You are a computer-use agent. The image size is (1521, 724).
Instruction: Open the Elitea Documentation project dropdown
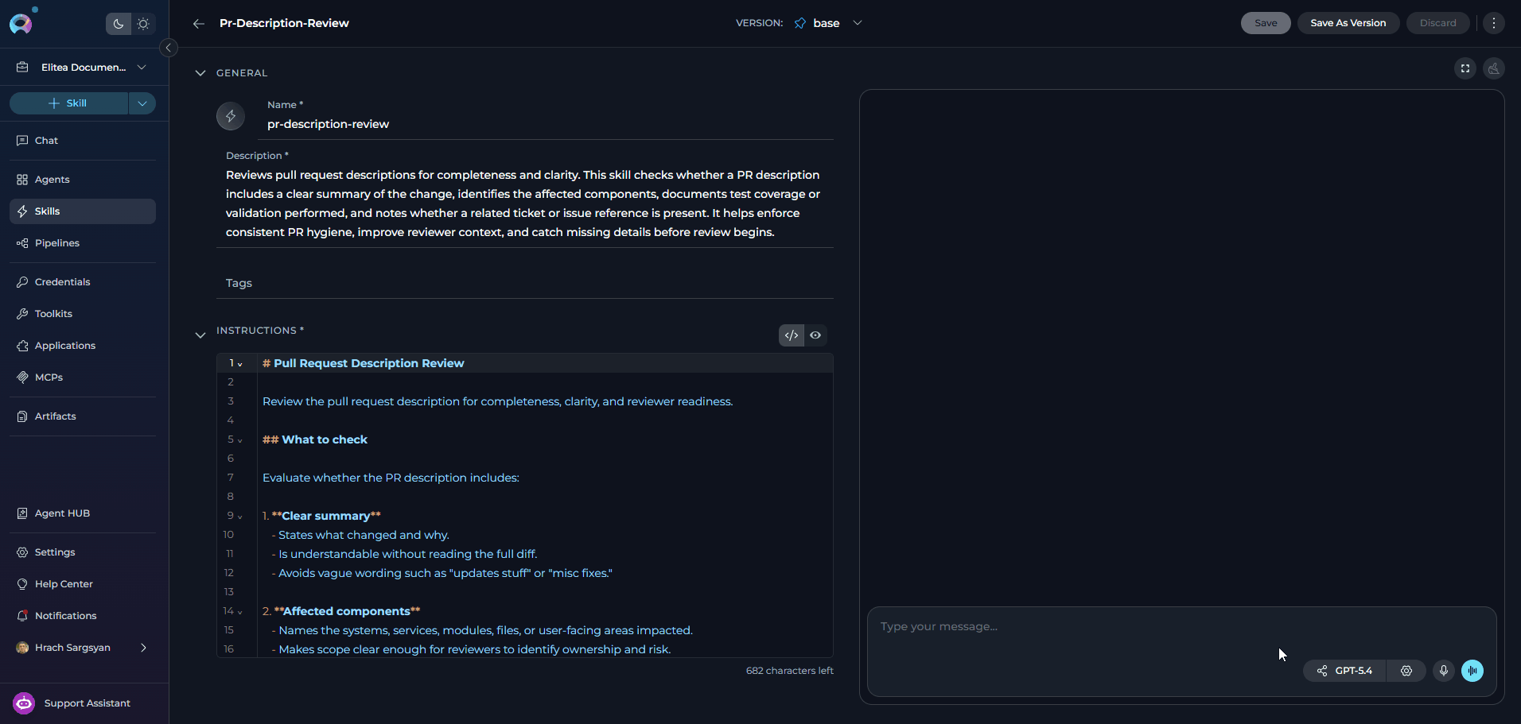click(83, 68)
